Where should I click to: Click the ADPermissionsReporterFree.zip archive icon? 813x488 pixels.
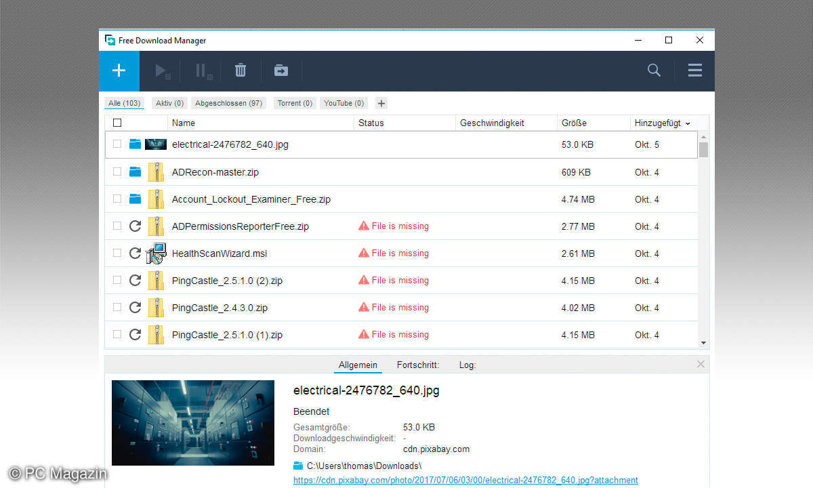(x=156, y=226)
